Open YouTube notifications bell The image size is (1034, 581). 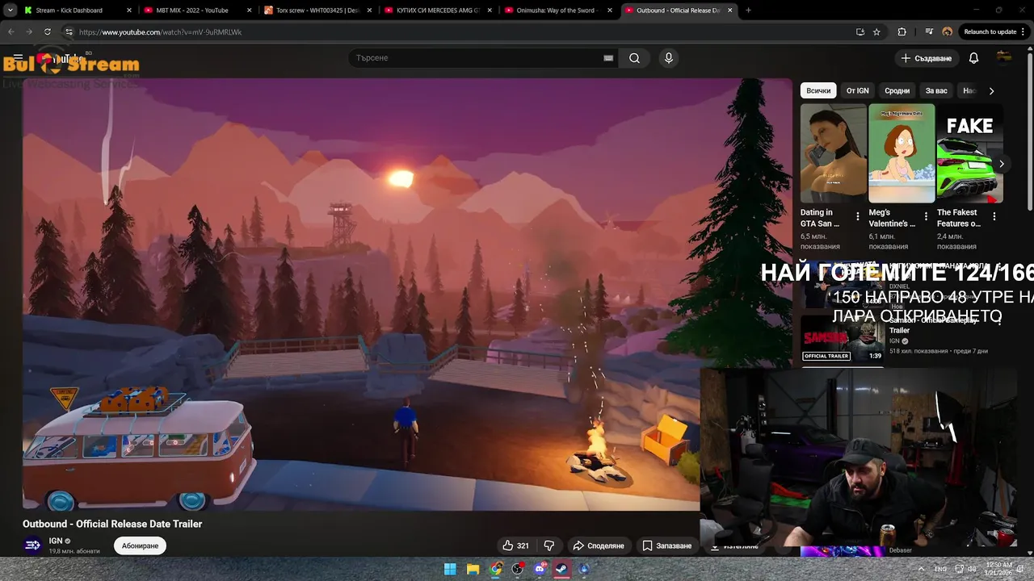pyautogui.click(x=973, y=58)
